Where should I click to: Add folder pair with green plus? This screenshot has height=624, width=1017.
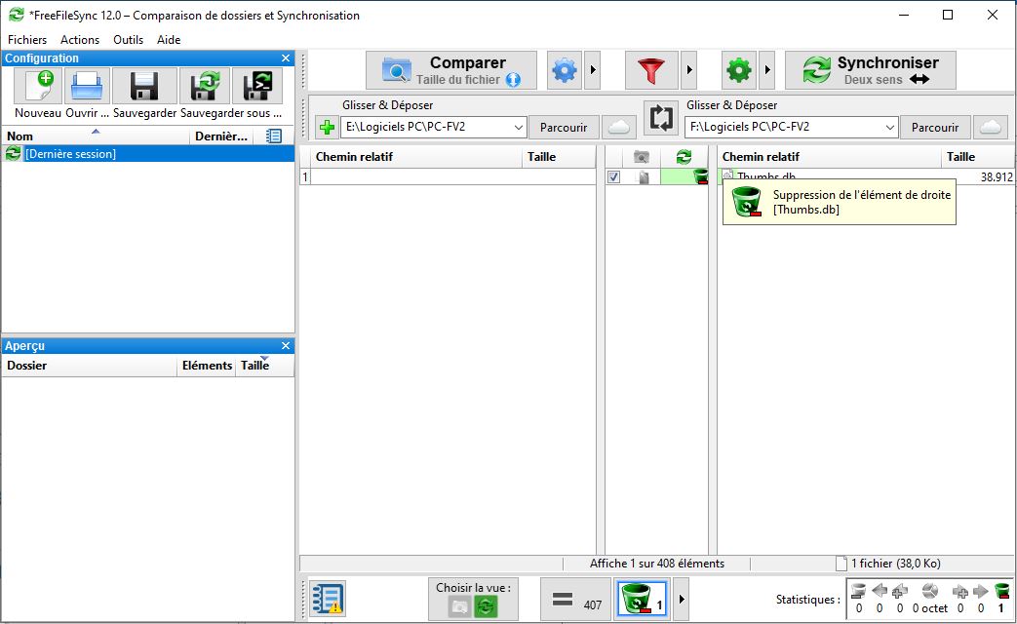(x=328, y=127)
